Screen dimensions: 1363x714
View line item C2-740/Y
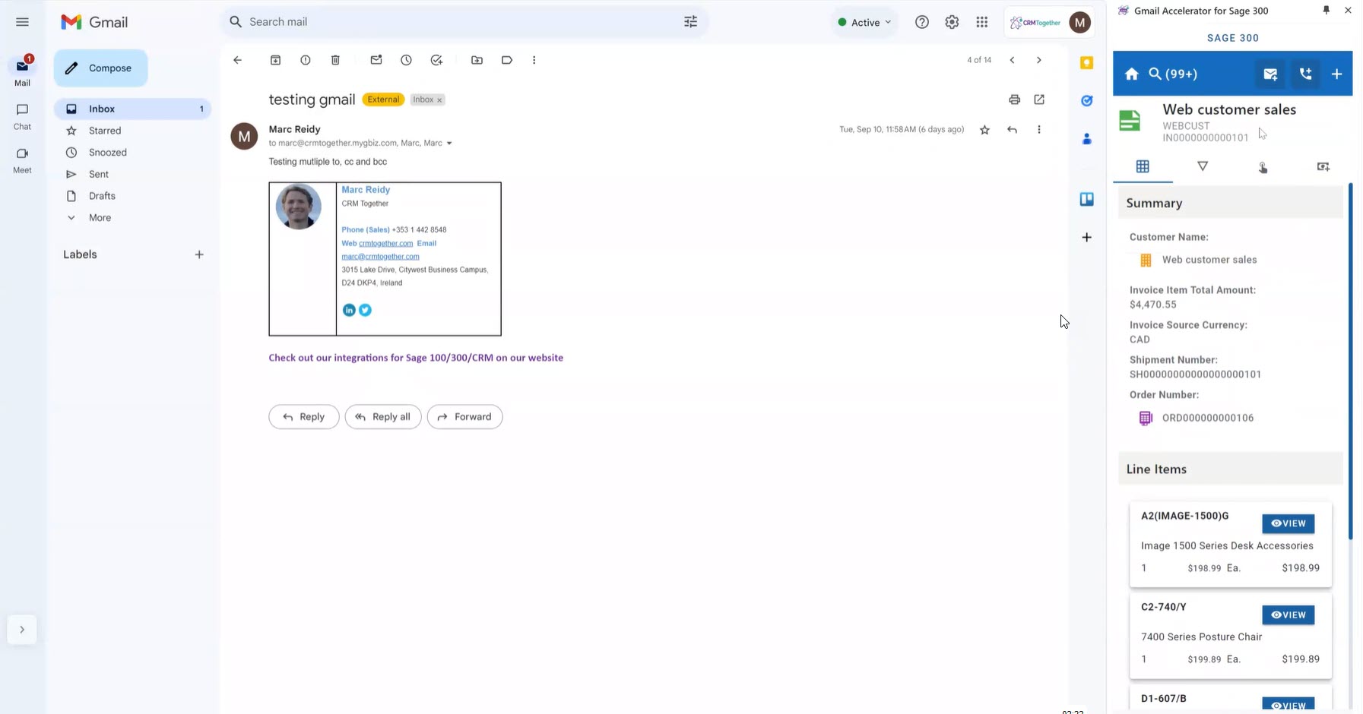click(x=1288, y=614)
